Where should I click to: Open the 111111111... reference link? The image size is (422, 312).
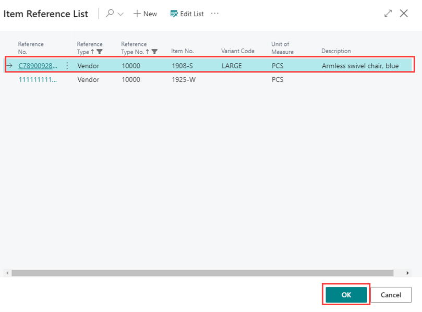click(x=38, y=80)
